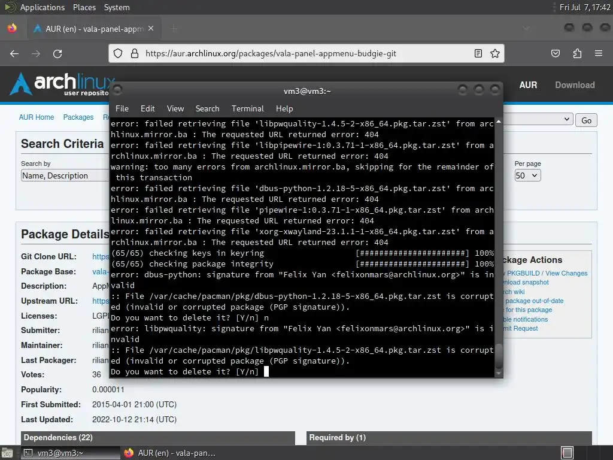
Task: Open the Places menu
Action: point(84,7)
